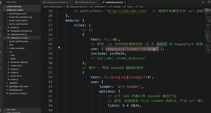The image size is (211, 113).
Task: Click line number 27 in the gutter
Action: coord(50,49)
